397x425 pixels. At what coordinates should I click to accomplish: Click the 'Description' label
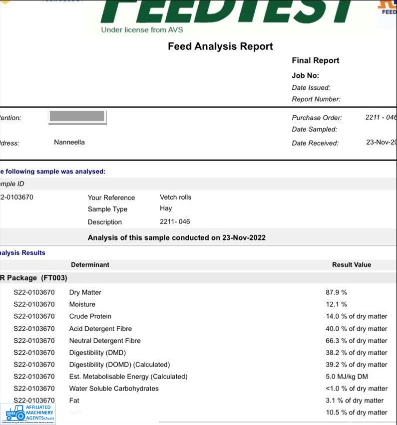[105, 222]
